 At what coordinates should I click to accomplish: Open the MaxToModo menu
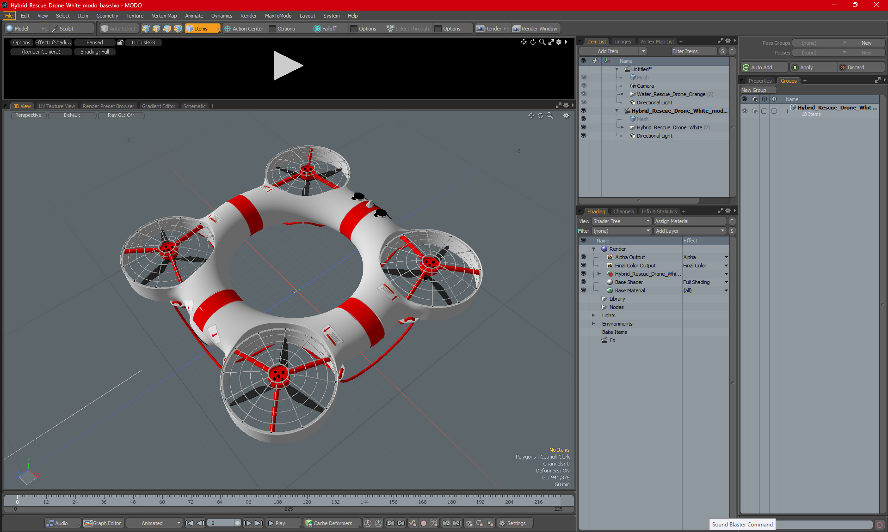(x=278, y=16)
